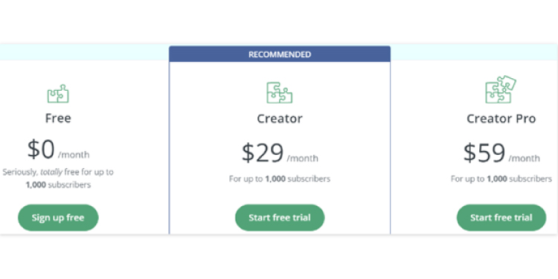Click 'Seriously, totally free' description text
This screenshot has height=279, width=558.
[x=58, y=173]
